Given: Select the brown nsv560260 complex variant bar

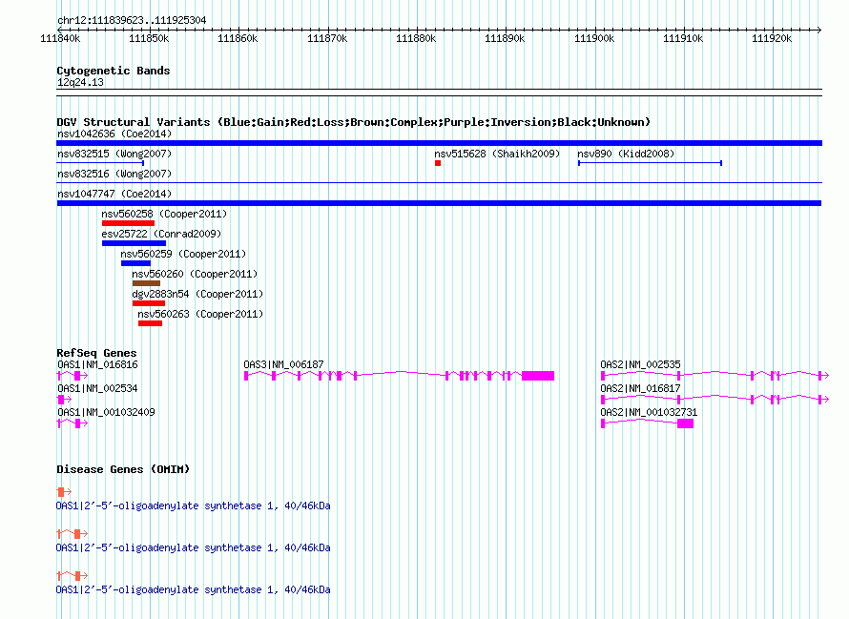Looking at the screenshot, I should (146, 283).
